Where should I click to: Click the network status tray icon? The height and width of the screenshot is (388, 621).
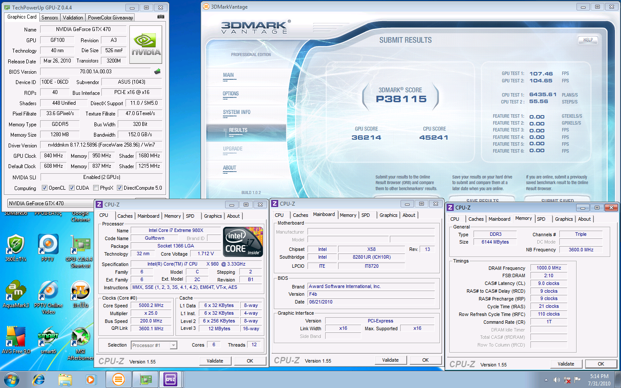point(568,380)
